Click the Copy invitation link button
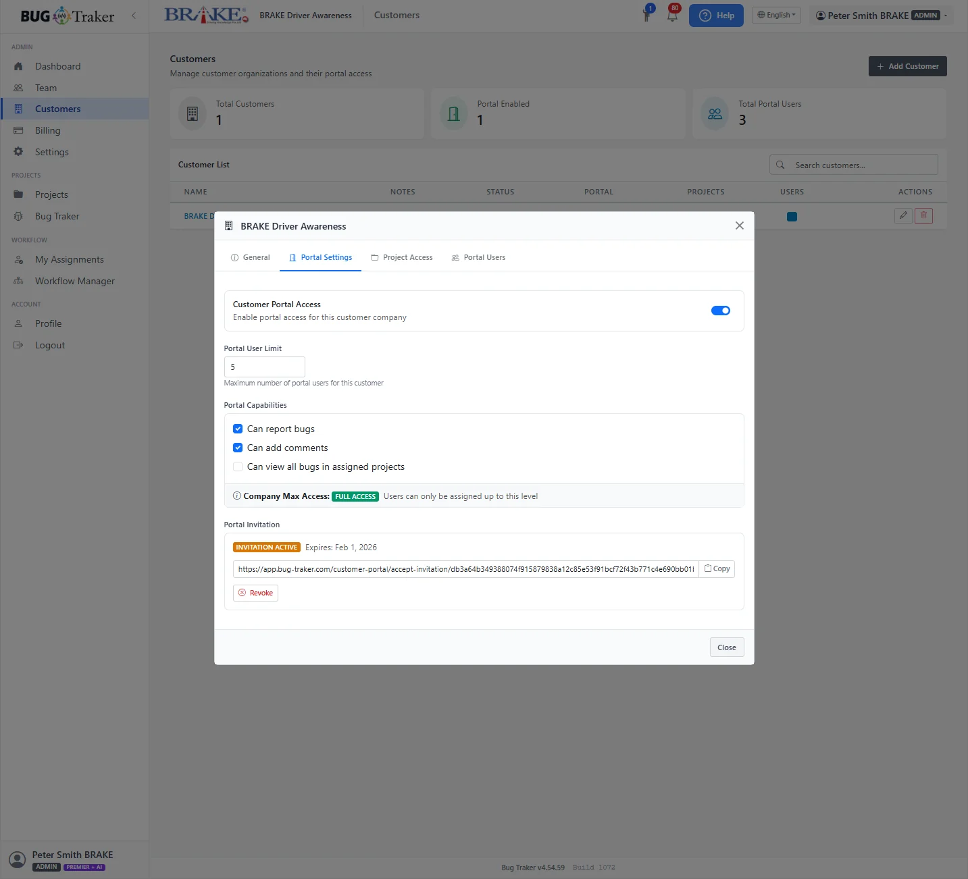 (717, 568)
